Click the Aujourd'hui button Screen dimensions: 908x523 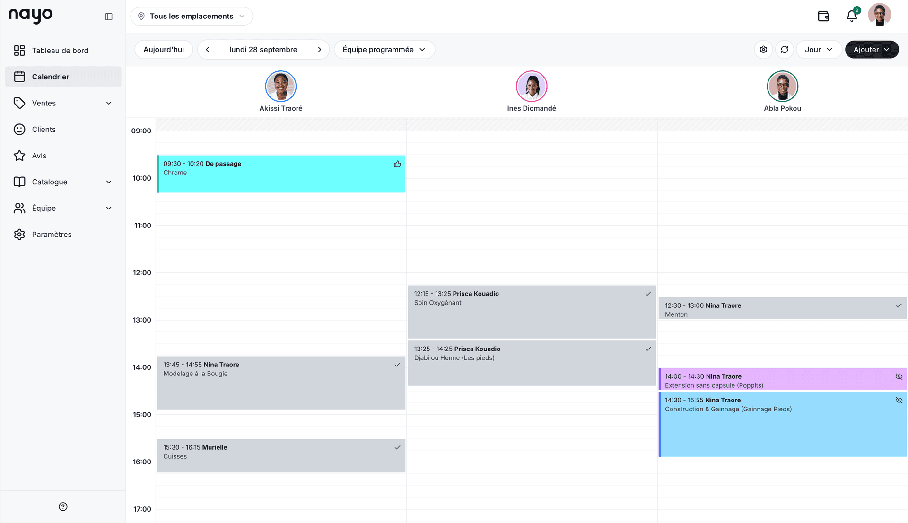tap(164, 50)
